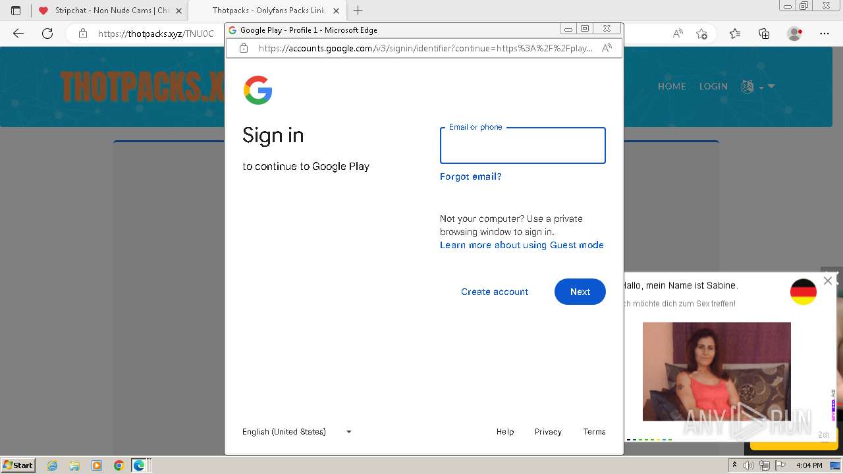
Task: Click the Google logo
Action: point(258,90)
